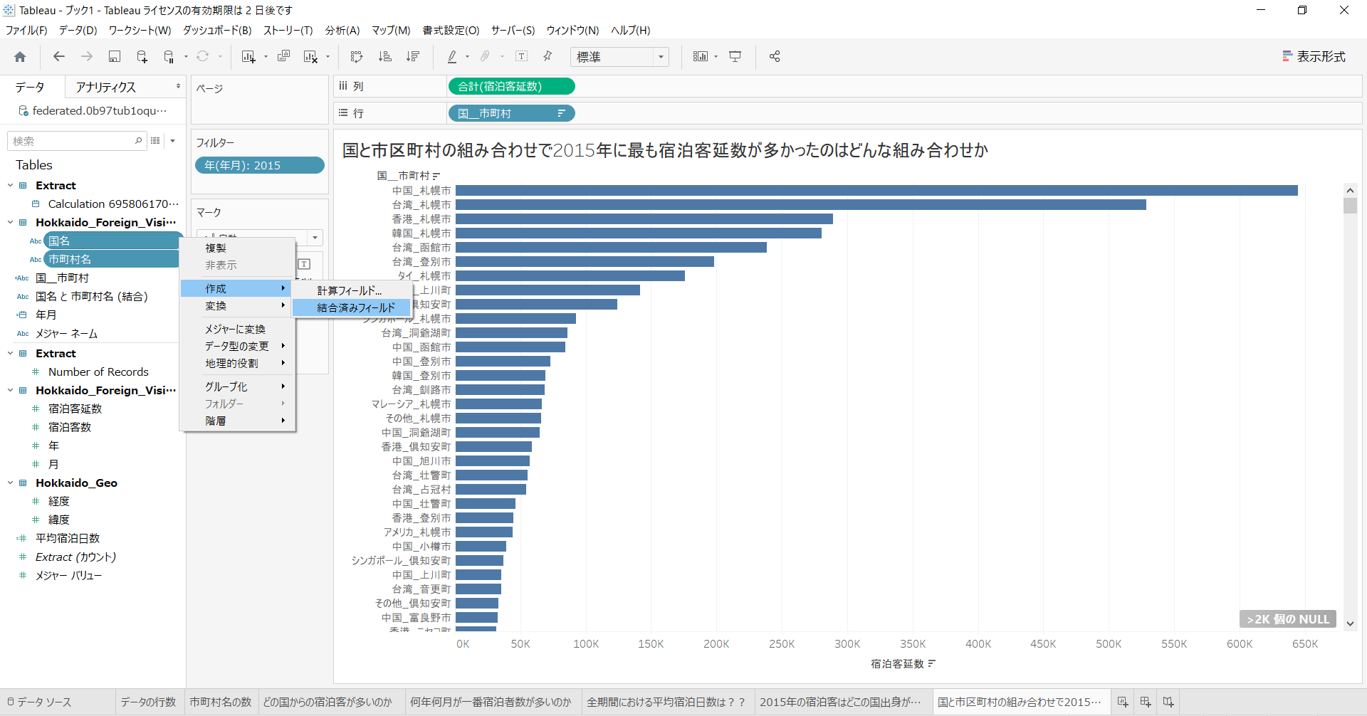Viewport: 1367px width, 716px height.
Task: Click the sort descending toolbar icon
Action: pos(412,57)
